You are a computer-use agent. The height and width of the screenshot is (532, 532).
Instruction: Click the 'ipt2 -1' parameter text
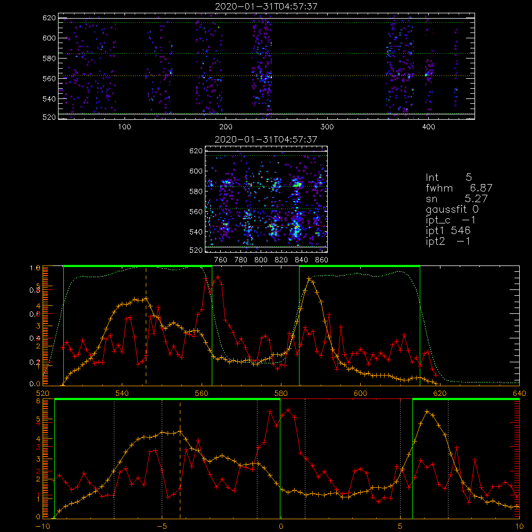(448, 241)
